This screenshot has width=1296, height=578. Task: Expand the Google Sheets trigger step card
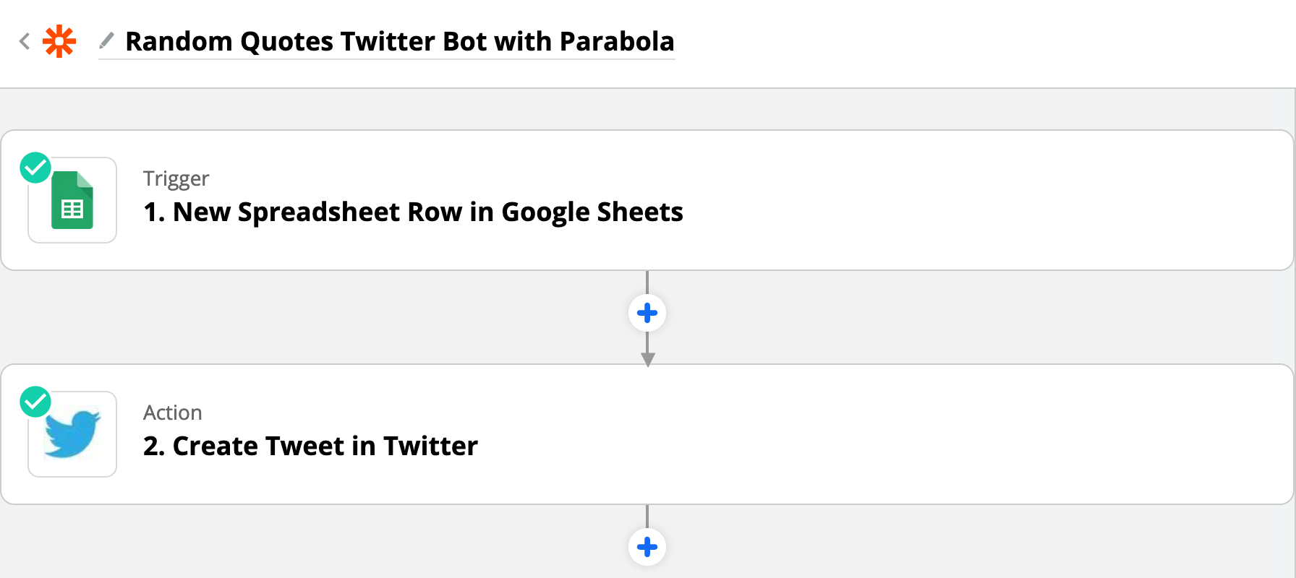click(940, 200)
